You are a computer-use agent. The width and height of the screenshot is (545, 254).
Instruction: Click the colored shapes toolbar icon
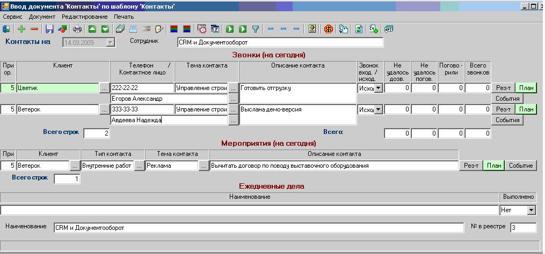click(62, 29)
